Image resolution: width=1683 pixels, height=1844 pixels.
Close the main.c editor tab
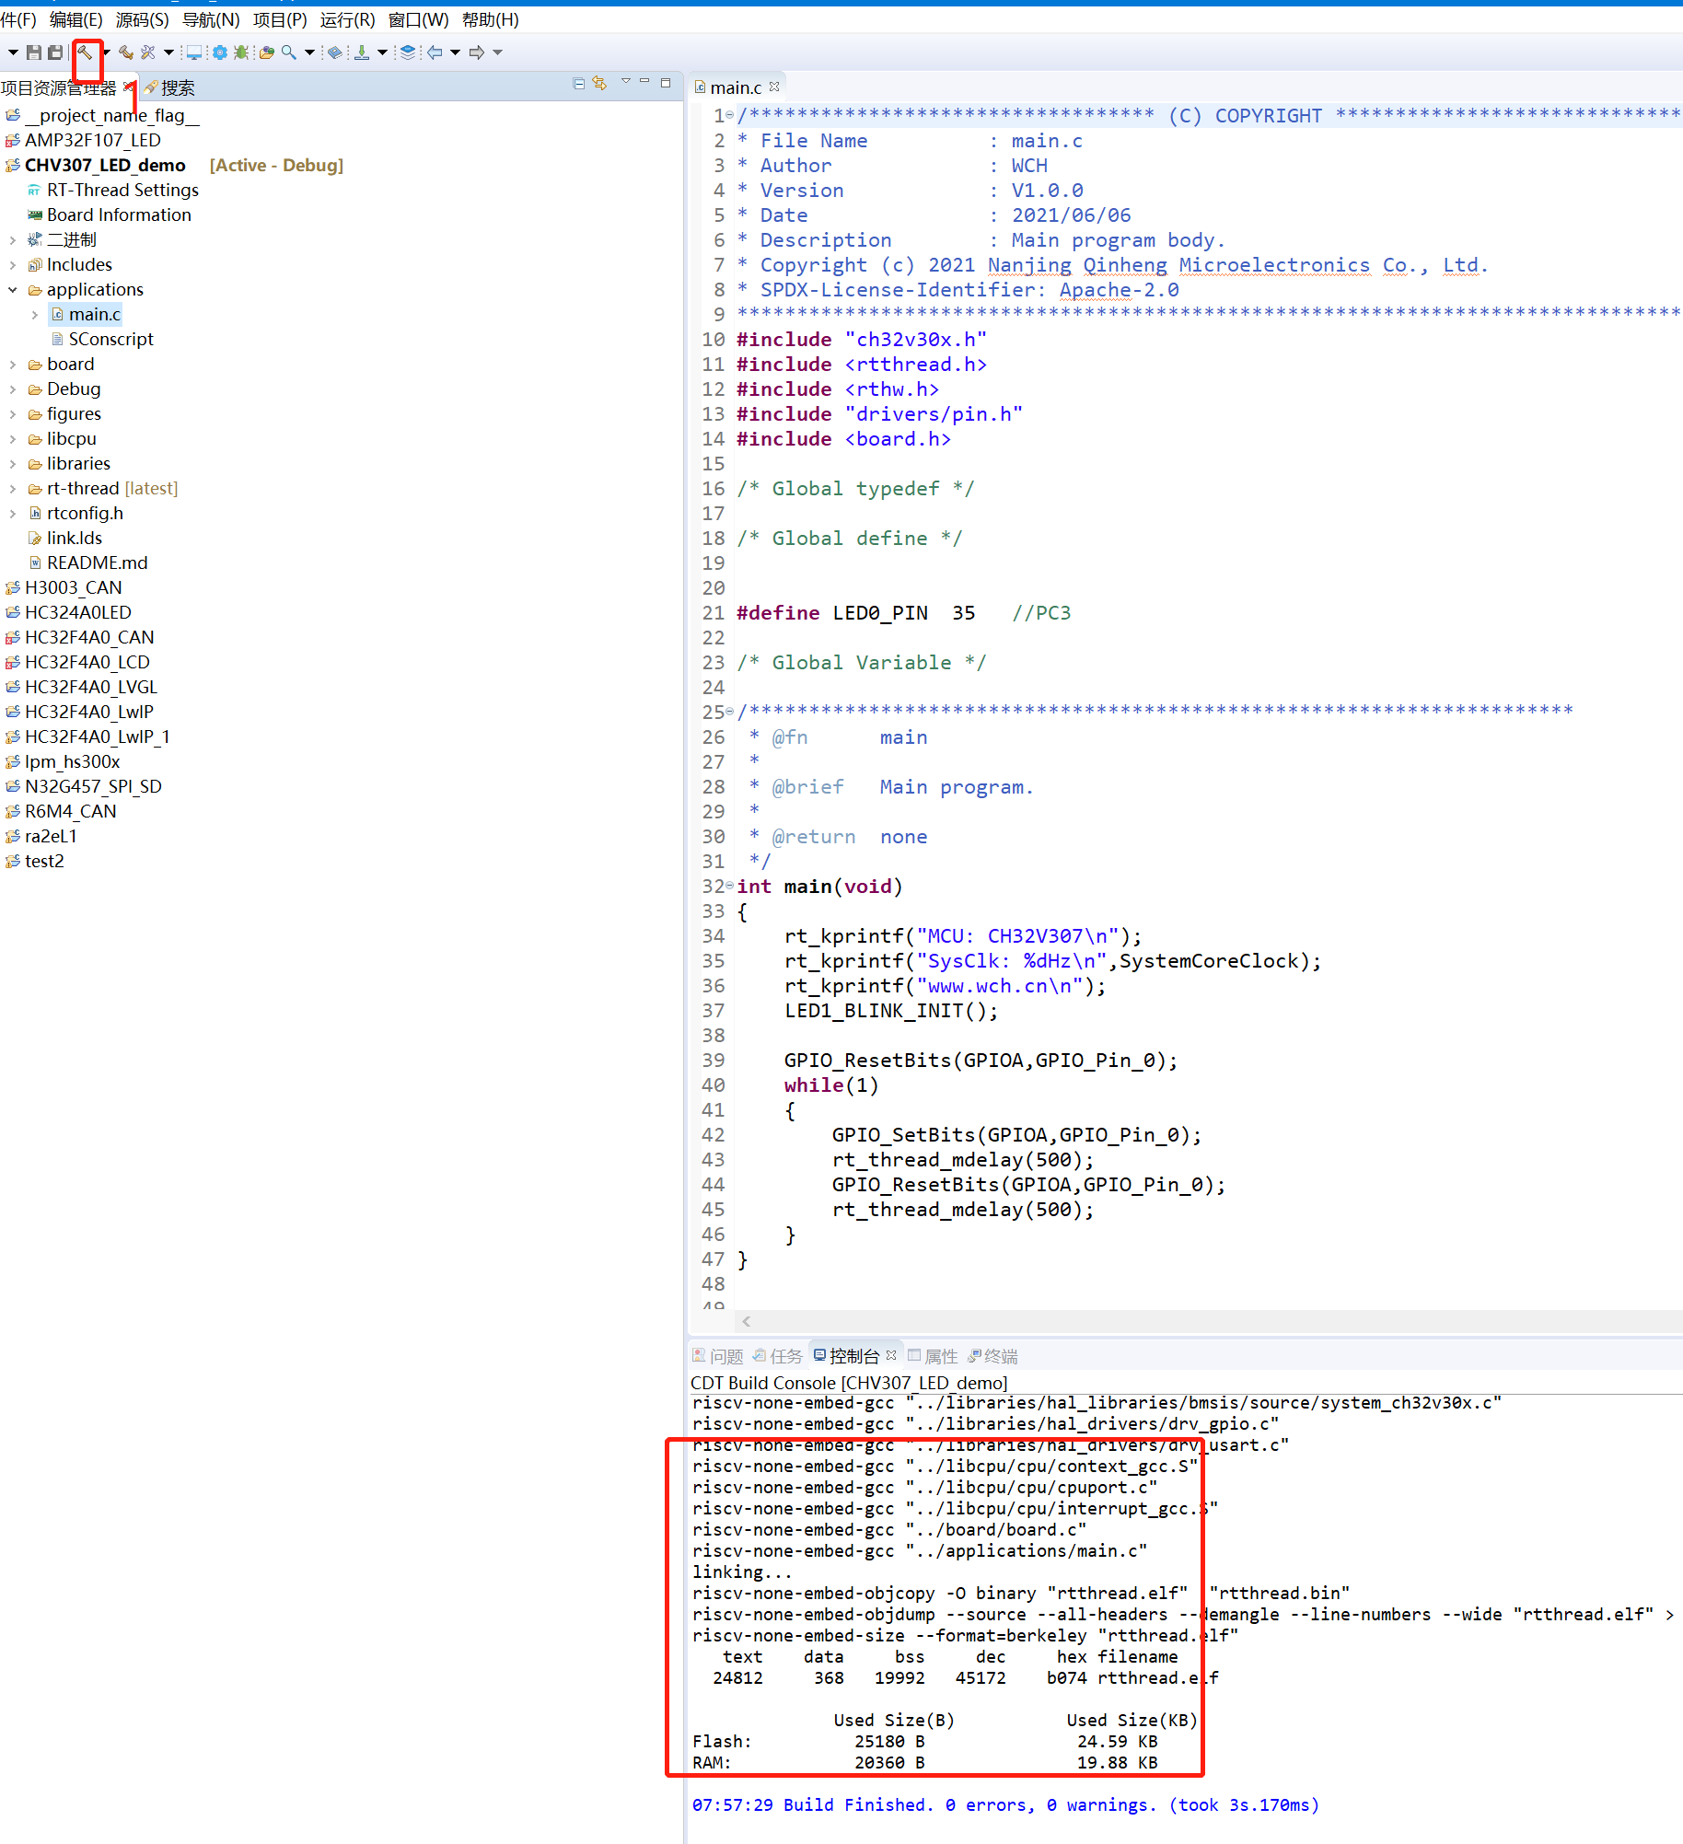(x=774, y=87)
